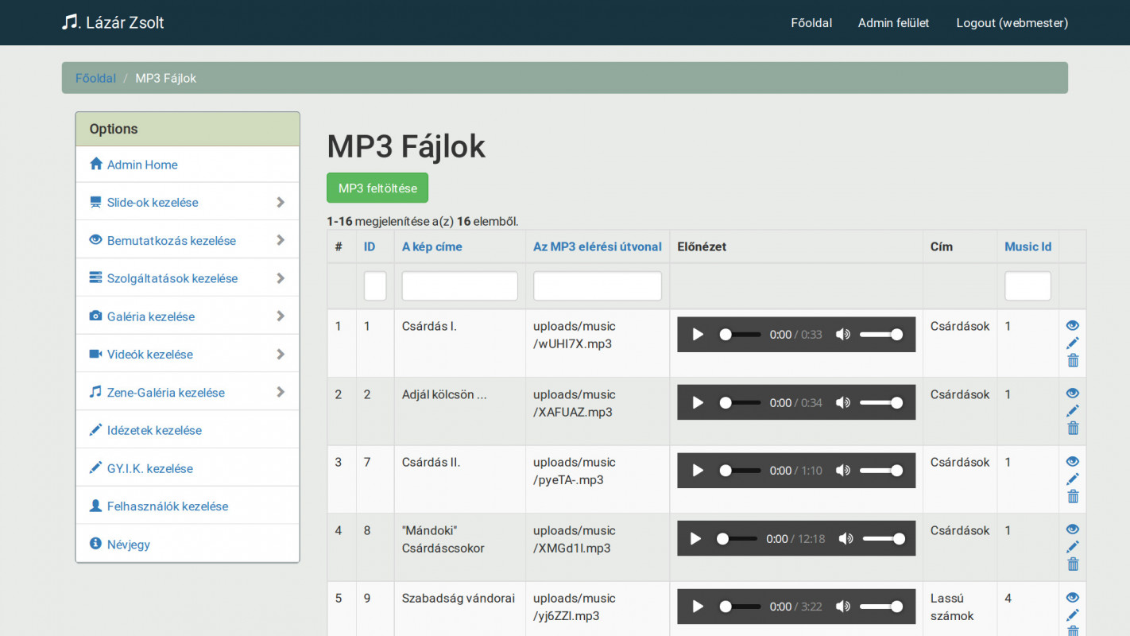Click the trash icon for Mándoki Csárdáscsokor

click(1073, 564)
